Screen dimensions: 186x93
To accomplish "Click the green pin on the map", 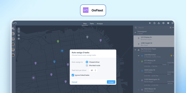I will 58,41.
